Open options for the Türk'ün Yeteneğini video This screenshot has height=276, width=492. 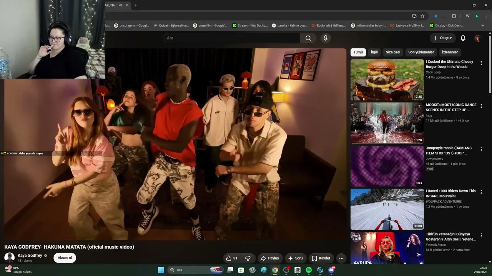pyautogui.click(x=481, y=236)
